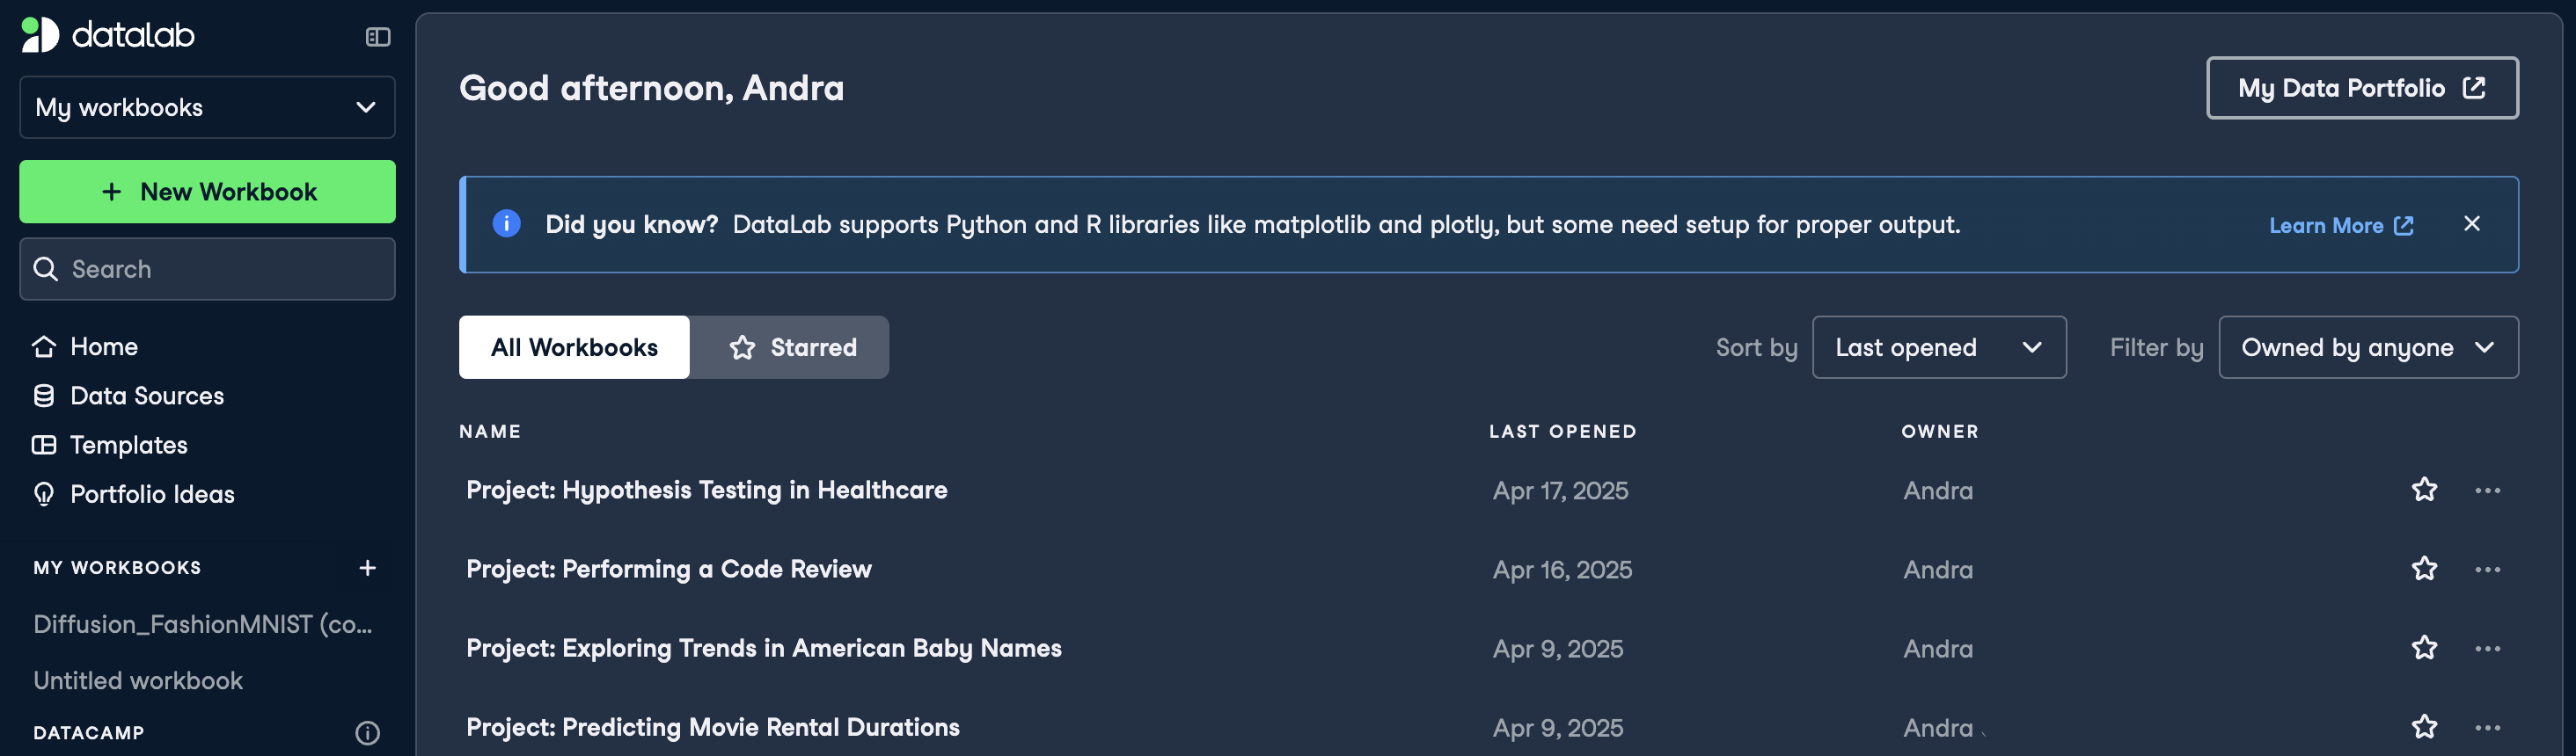2576x756 pixels.
Task: Click the New Workbook button
Action: tap(207, 192)
